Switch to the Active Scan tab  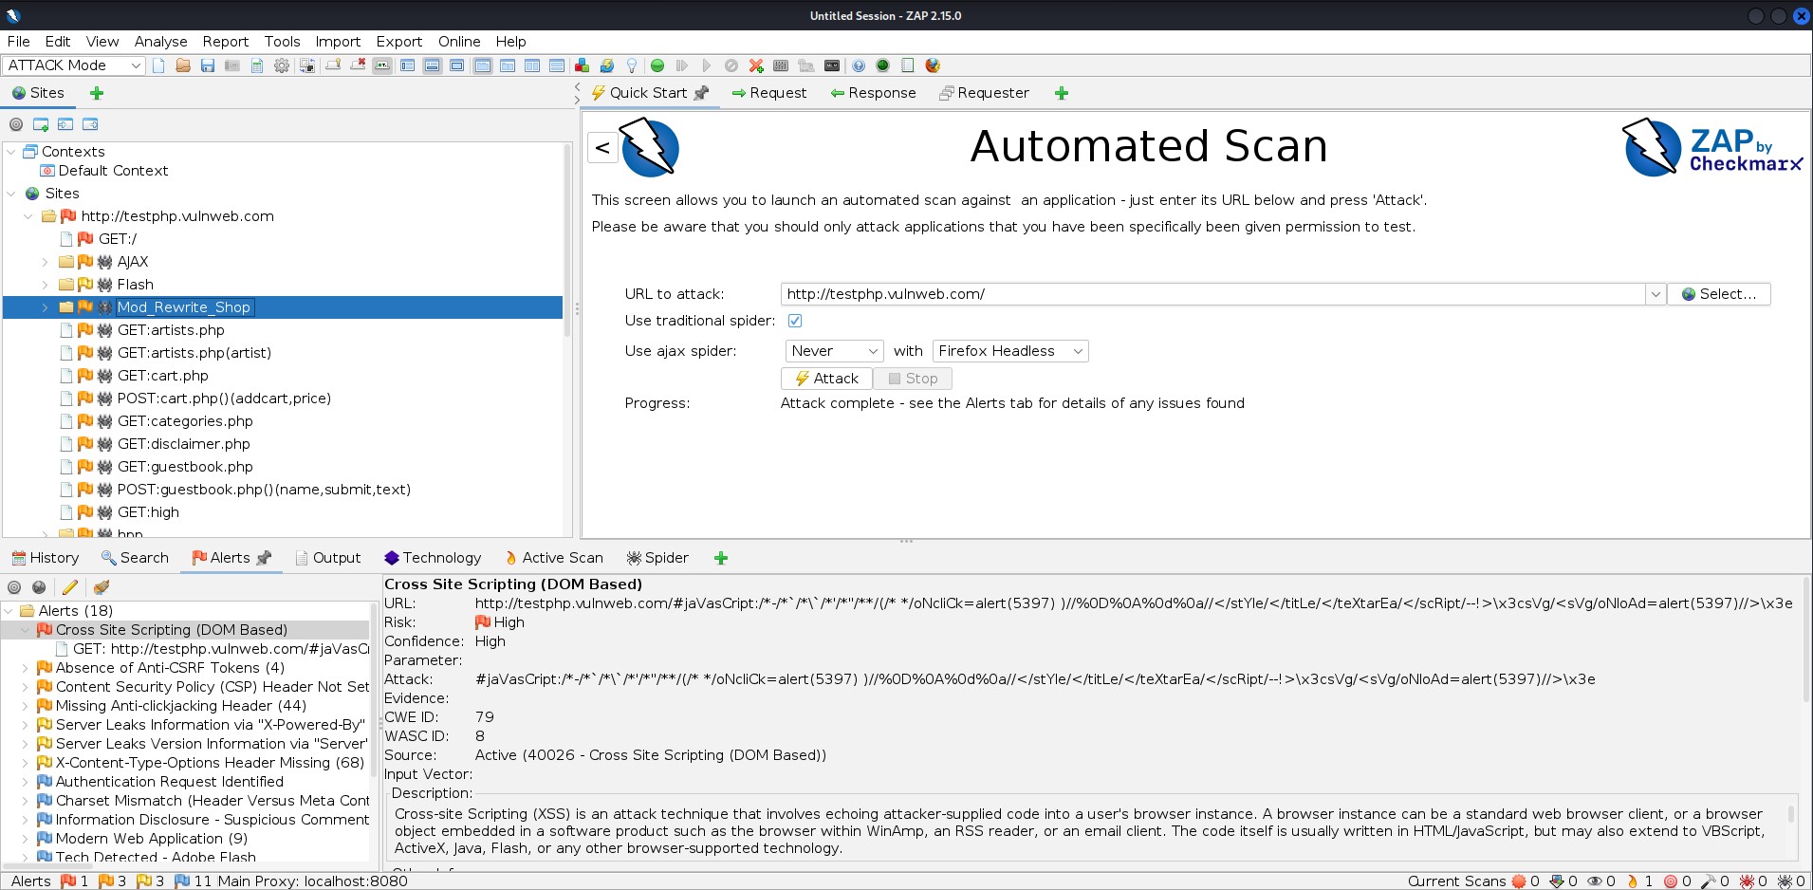point(553,558)
